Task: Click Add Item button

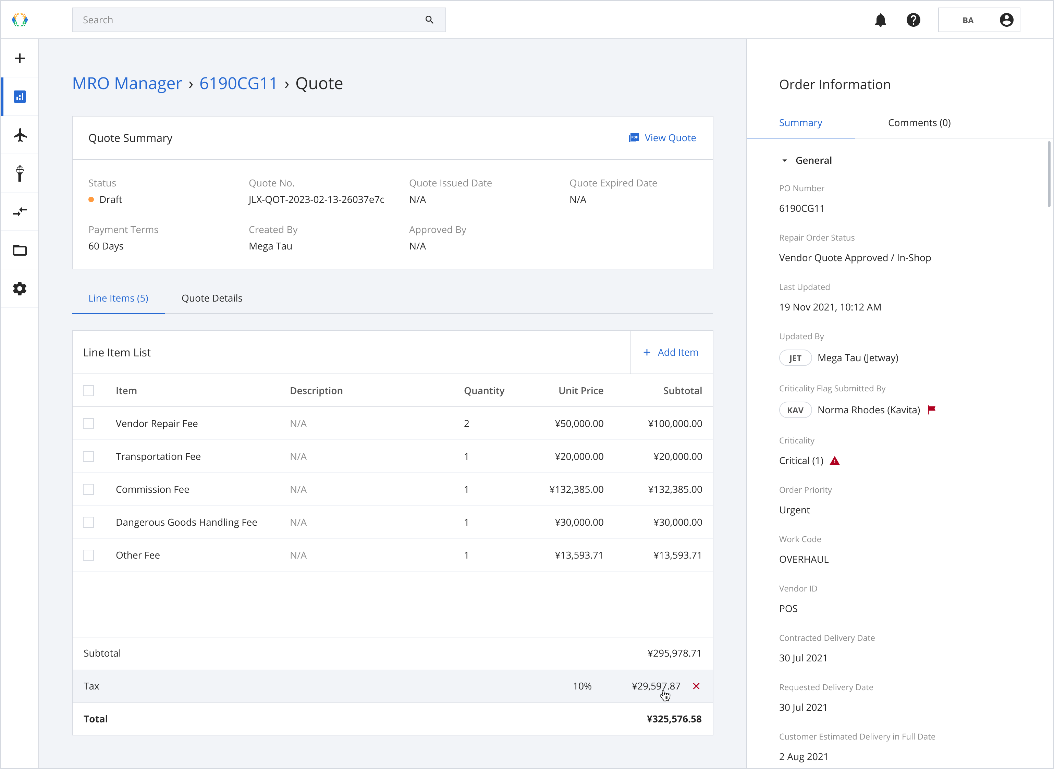Action: [x=671, y=352]
